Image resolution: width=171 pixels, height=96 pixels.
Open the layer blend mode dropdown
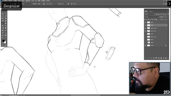pyautogui.click(x=152, y=17)
